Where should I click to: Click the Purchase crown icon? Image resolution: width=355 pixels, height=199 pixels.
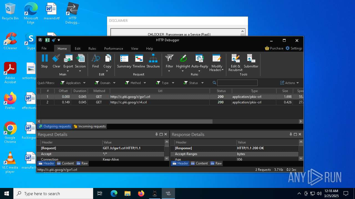click(x=267, y=48)
